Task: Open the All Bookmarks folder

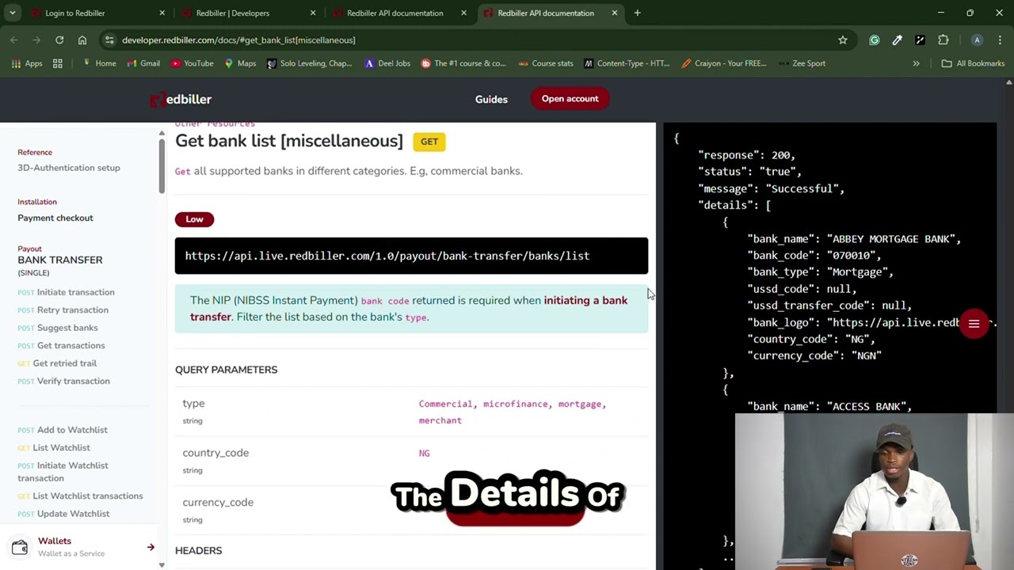Action: [973, 63]
